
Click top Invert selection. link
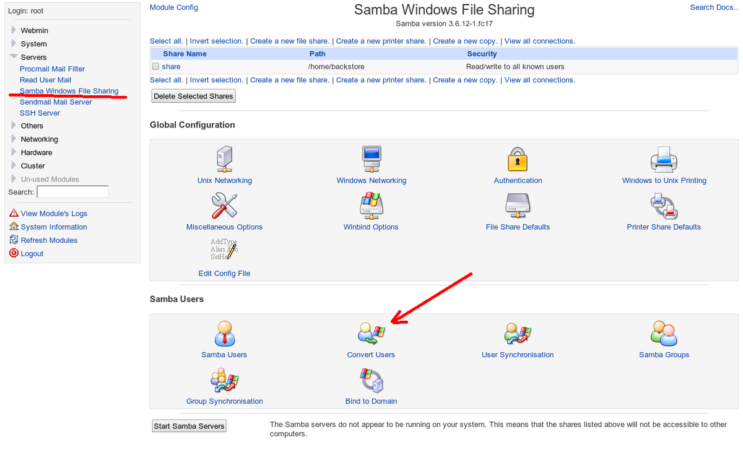pos(217,41)
